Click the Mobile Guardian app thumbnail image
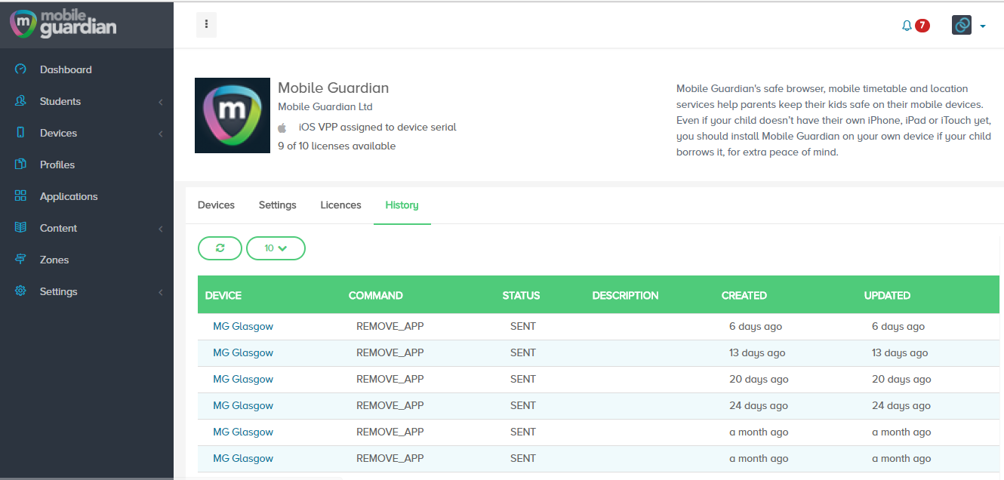Image resolution: width=1004 pixels, height=480 pixels. 233,115
